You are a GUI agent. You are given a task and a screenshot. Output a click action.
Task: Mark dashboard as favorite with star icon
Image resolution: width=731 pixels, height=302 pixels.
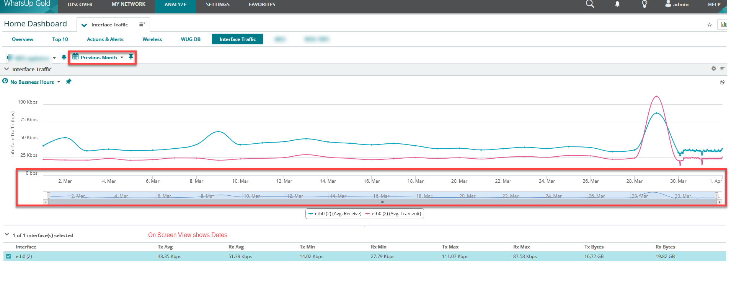point(710,25)
